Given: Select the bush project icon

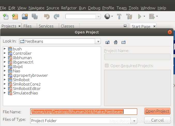Looking at the screenshot, I should tap(10, 49).
